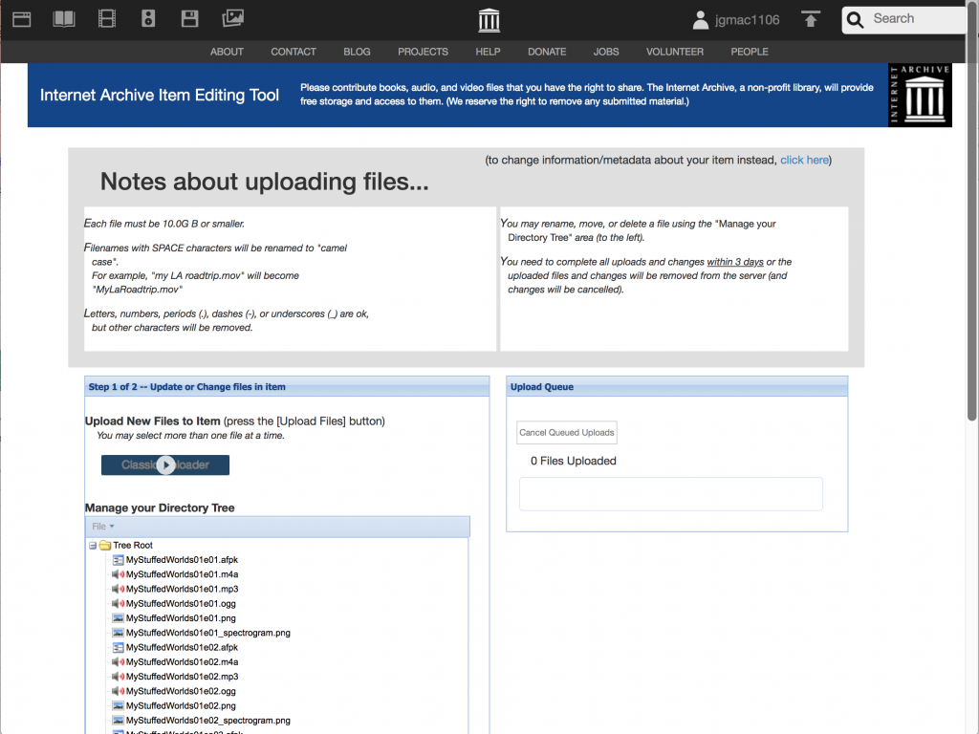Open the PROJECTS menu item

tap(423, 52)
